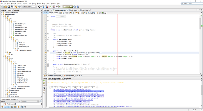Image resolution: width=203 pixels, height=111 pixels.
Task: Toggle Sort by Name in Navigator
Action: 22,107
